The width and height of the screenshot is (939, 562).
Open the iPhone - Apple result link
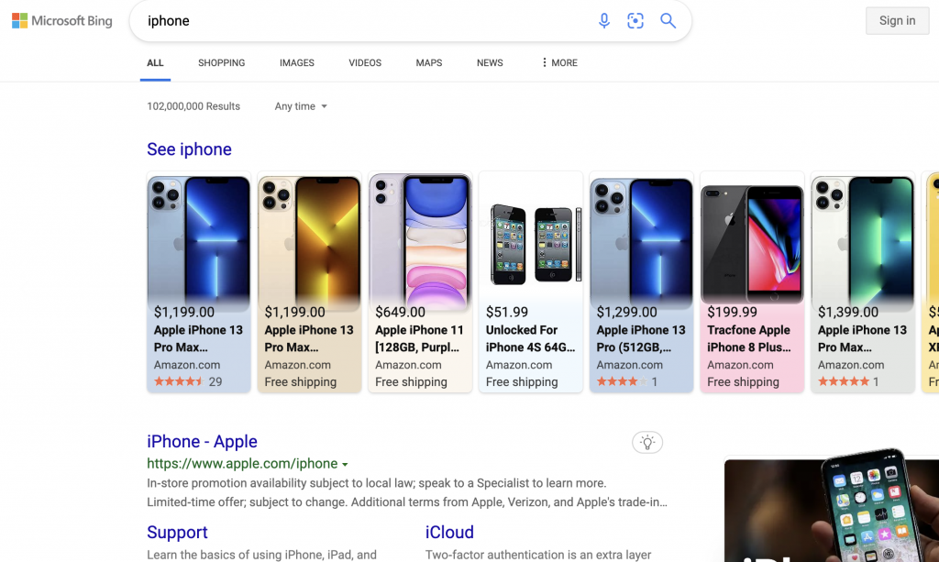(x=202, y=442)
